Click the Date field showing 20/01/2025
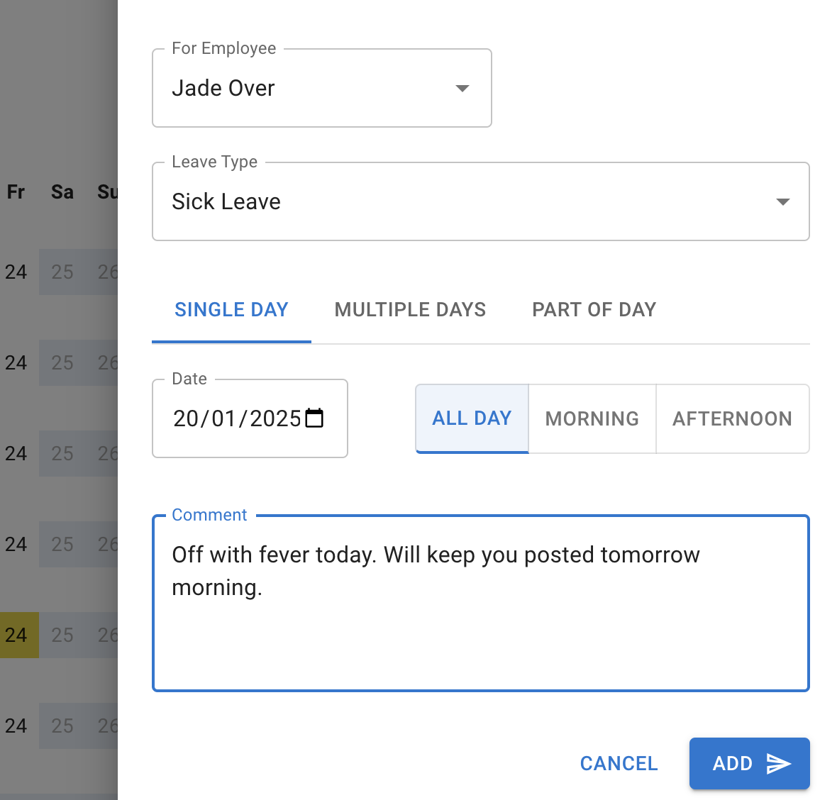Viewport: 820px width, 800px height. (234, 418)
